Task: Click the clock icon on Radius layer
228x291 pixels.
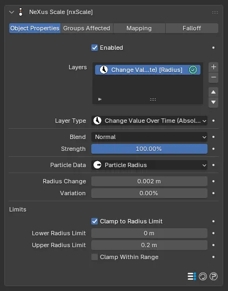Action: (x=104, y=70)
